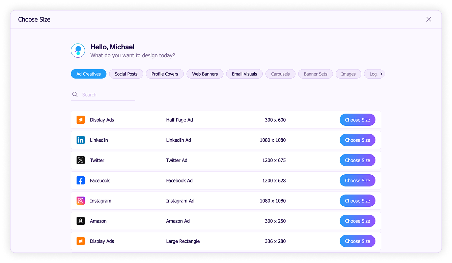
Task: Click the "Amazon" platform name
Action: tap(98, 221)
